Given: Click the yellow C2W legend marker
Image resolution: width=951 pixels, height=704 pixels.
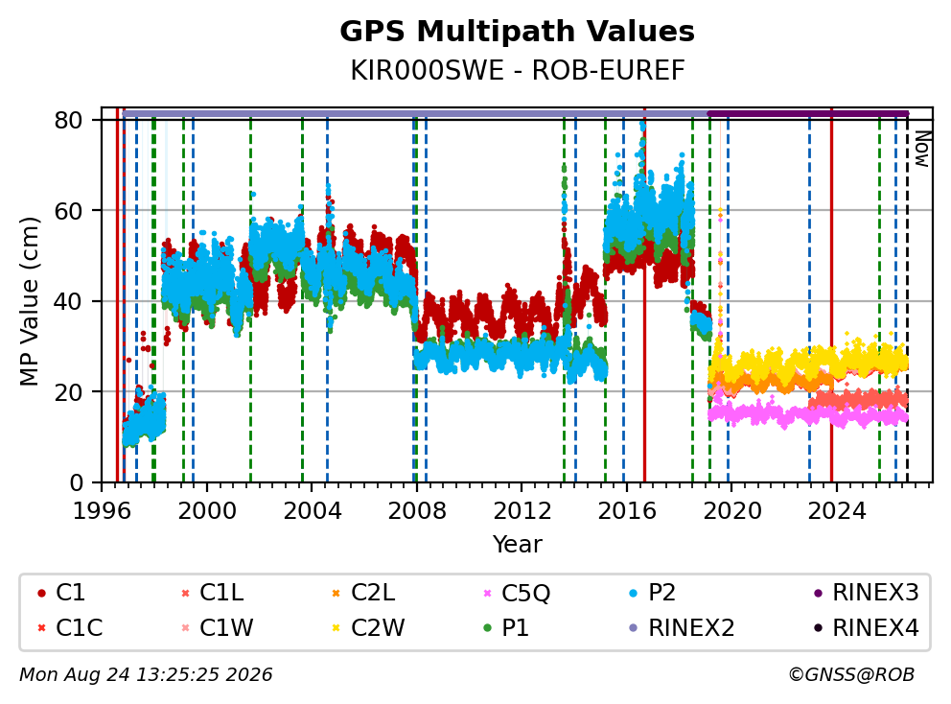Looking at the screenshot, I should click(336, 627).
